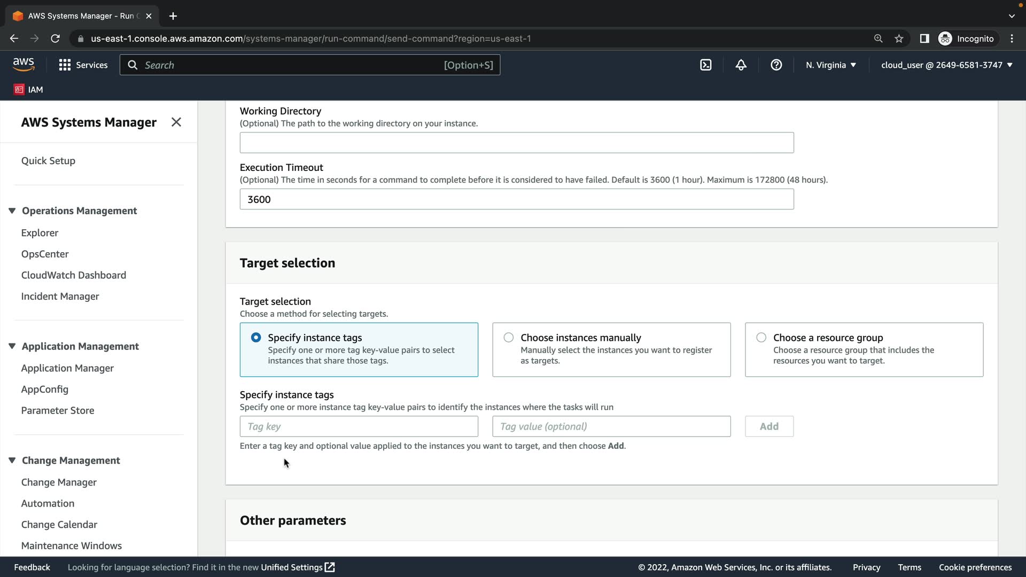Expand the cloud_user account dropdown
The height and width of the screenshot is (577, 1026).
pyautogui.click(x=946, y=65)
